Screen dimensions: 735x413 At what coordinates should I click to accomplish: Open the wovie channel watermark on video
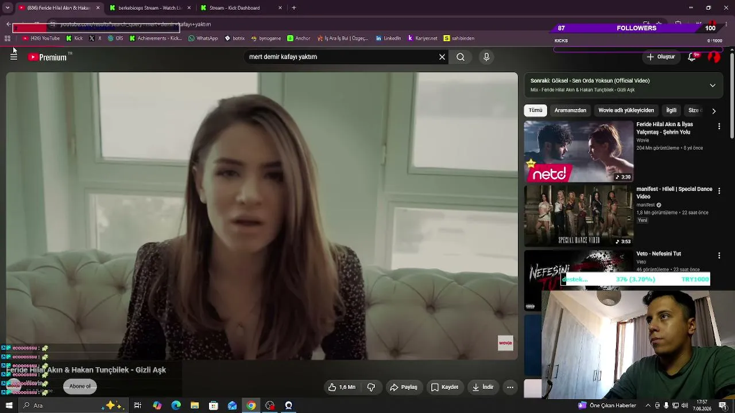click(x=505, y=343)
